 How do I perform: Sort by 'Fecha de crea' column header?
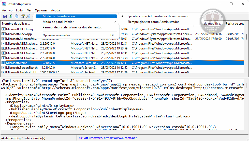(x=235, y=24)
